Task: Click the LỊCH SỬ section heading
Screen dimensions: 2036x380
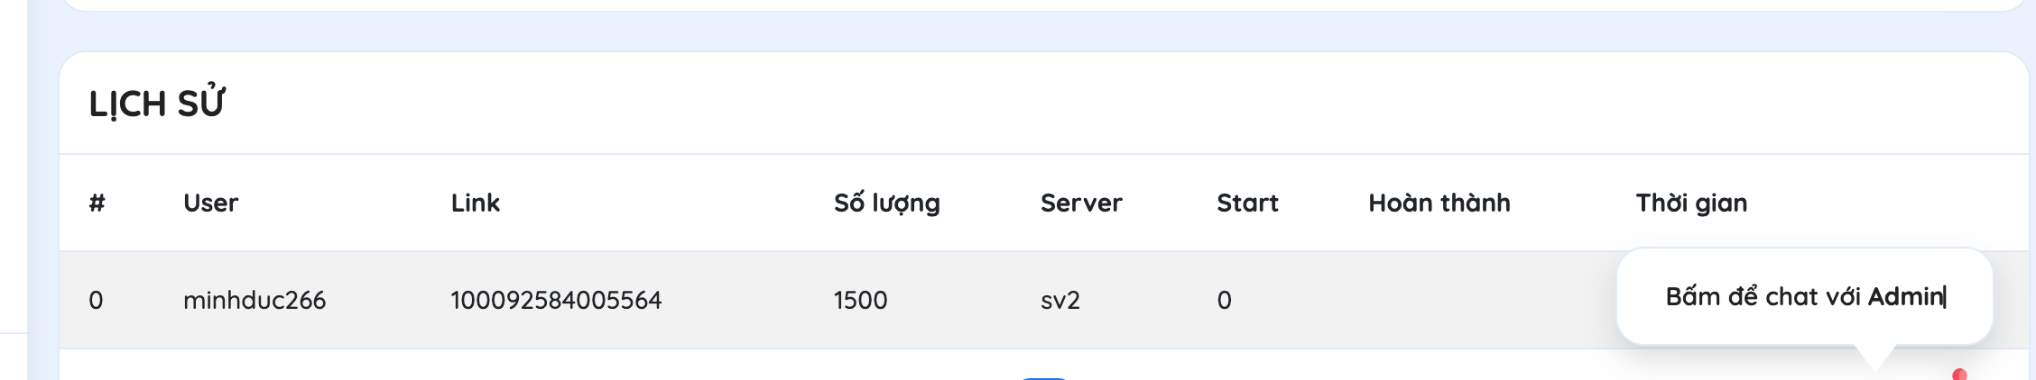Action: (157, 104)
